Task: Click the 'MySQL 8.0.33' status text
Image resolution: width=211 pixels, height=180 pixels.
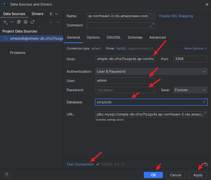Action: coord(113,164)
